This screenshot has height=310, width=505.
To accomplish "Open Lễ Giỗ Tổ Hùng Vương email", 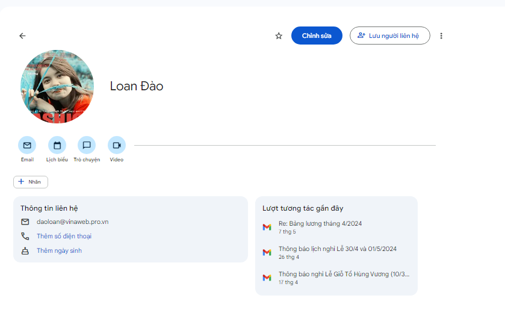I will pos(343,274).
